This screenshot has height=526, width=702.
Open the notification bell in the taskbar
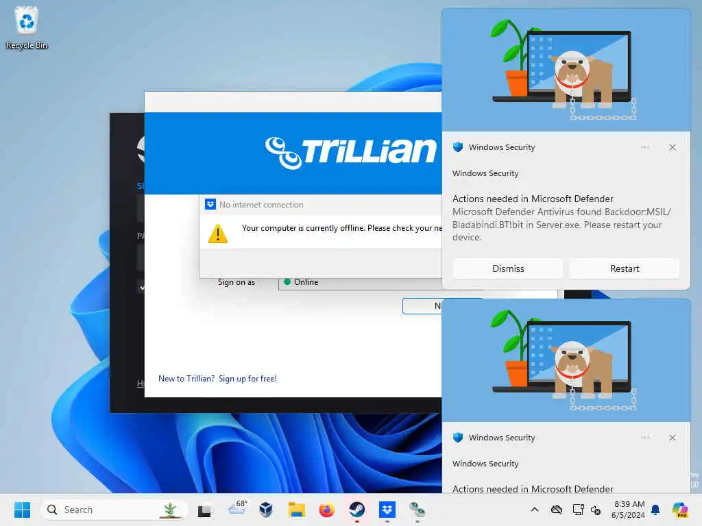click(655, 510)
